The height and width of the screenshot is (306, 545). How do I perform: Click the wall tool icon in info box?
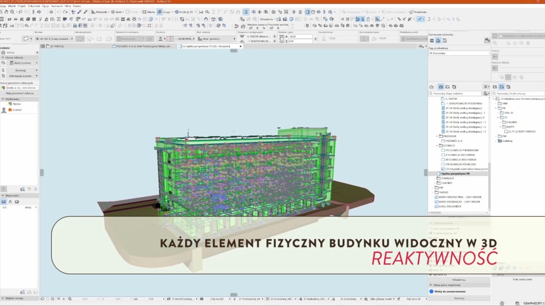point(26,39)
